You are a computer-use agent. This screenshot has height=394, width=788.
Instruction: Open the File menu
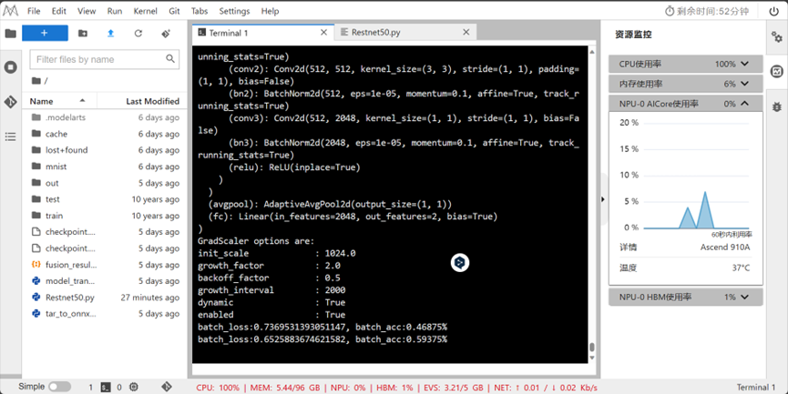34,11
